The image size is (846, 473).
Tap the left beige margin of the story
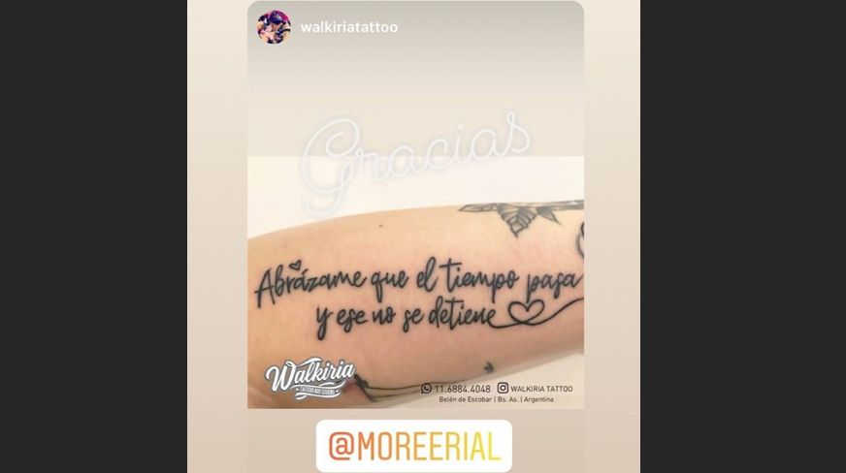[x=217, y=236]
